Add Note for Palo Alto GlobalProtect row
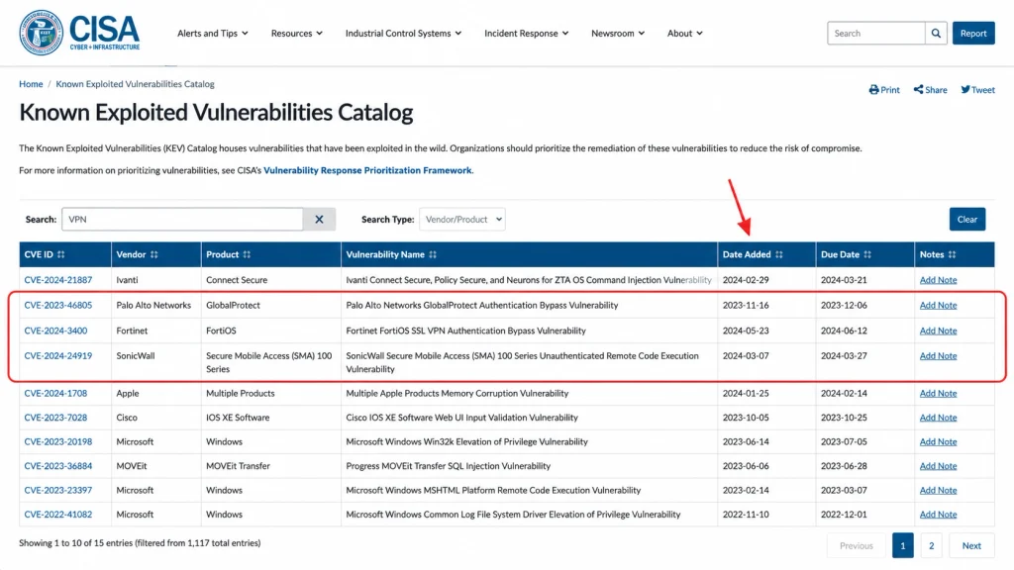Viewport: 1014px width, 570px height. (x=938, y=305)
